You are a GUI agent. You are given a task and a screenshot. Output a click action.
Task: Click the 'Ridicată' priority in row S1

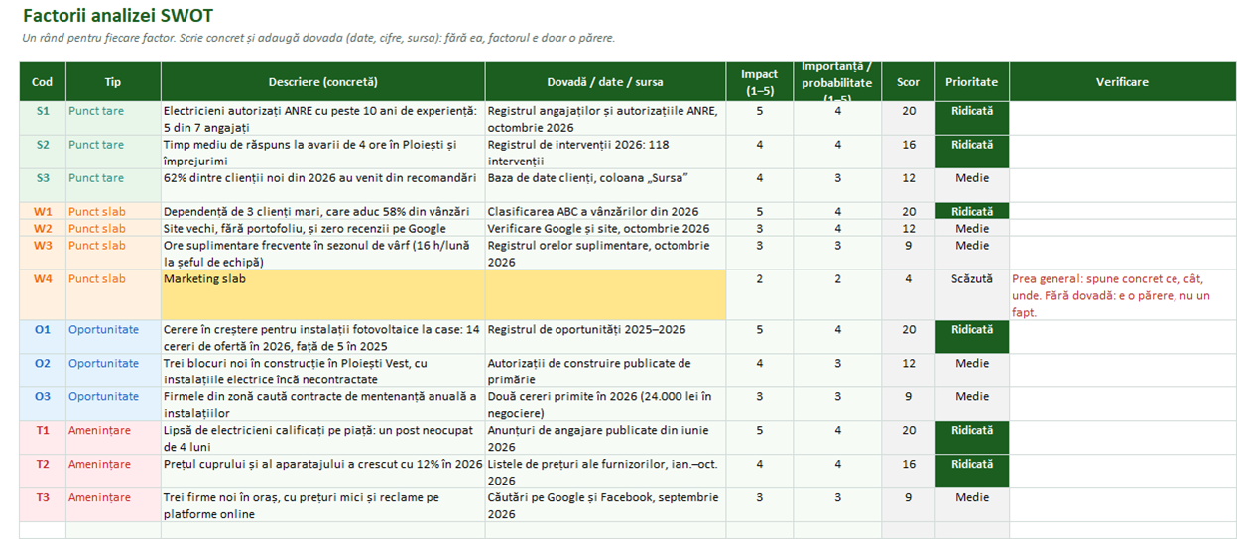tap(972, 119)
